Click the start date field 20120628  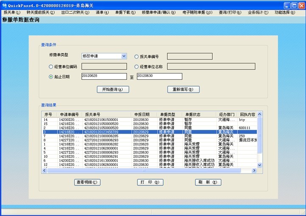pyautogui.click(x=104, y=77)
